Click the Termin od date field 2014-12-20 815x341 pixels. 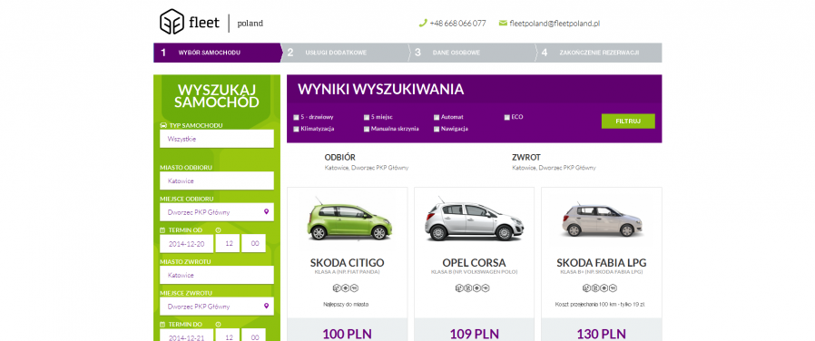[186, 243]
